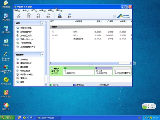160x120 pixels.
Task: Sort by Unused (未使用) column header
Action: [x=120, y=21]
